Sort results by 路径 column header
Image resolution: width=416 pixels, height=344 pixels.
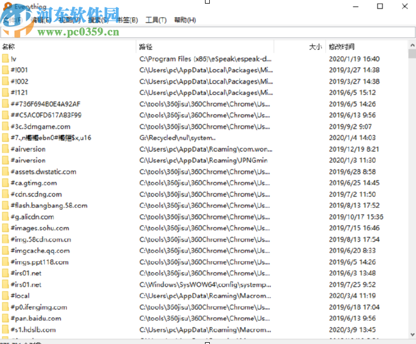pyautogui.click(x=146, y=47)
